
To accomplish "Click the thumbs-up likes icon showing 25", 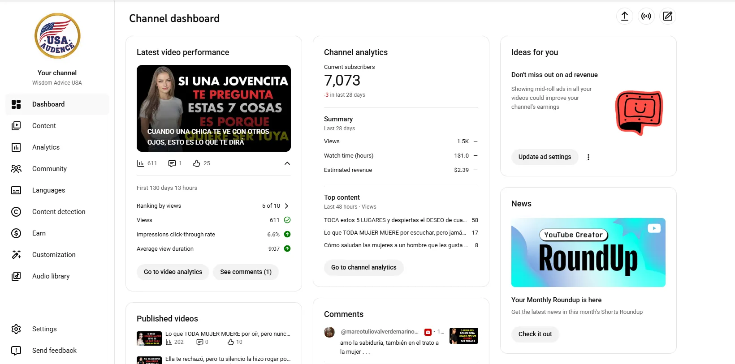I will click(196, 163).
